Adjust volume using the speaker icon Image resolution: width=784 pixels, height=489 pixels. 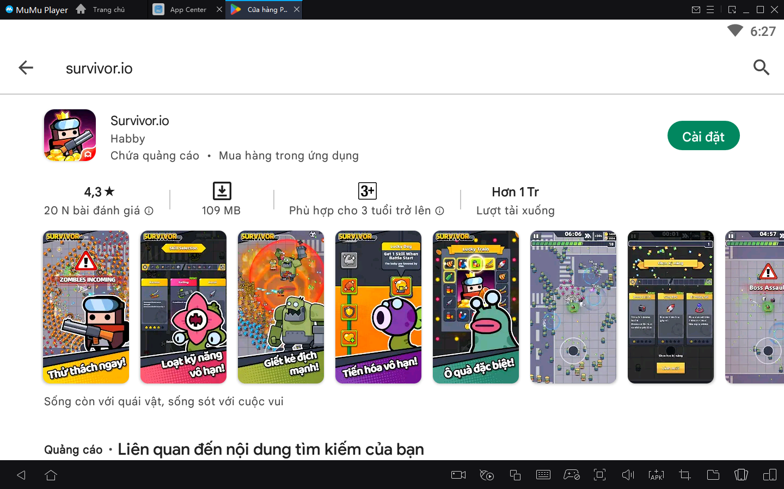pyautogui.click(x=628, y=475)
